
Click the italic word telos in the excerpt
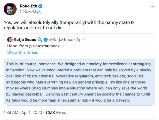pos(16,100)
